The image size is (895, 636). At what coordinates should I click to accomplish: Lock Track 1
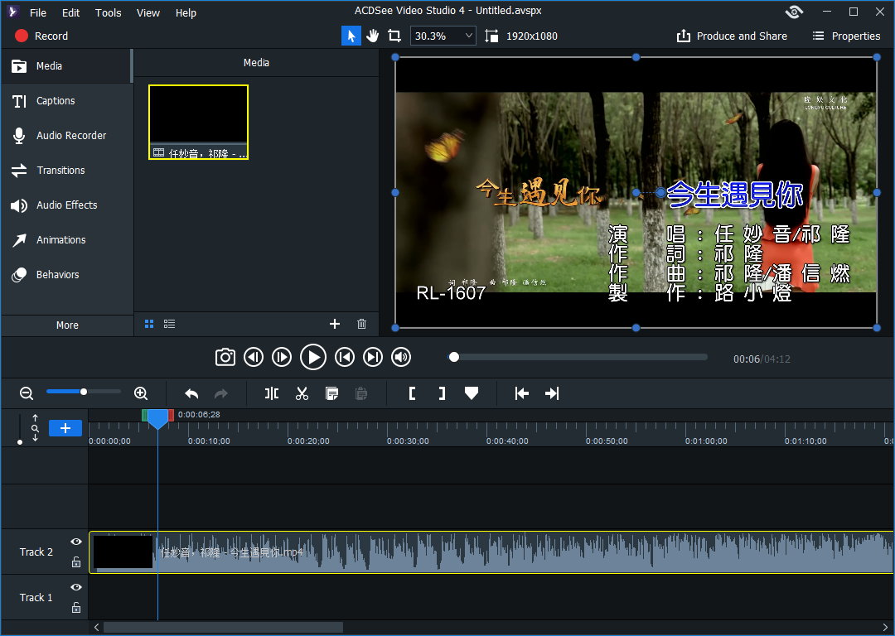click(76, 608)
